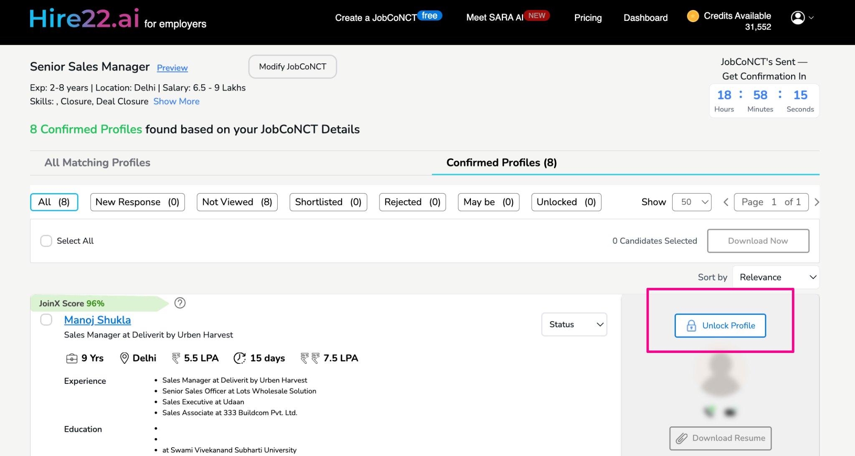Open Pricing in the top navigation

[588, 18]
